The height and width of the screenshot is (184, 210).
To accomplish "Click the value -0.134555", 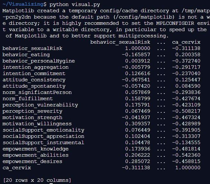I will click(186, 143).
